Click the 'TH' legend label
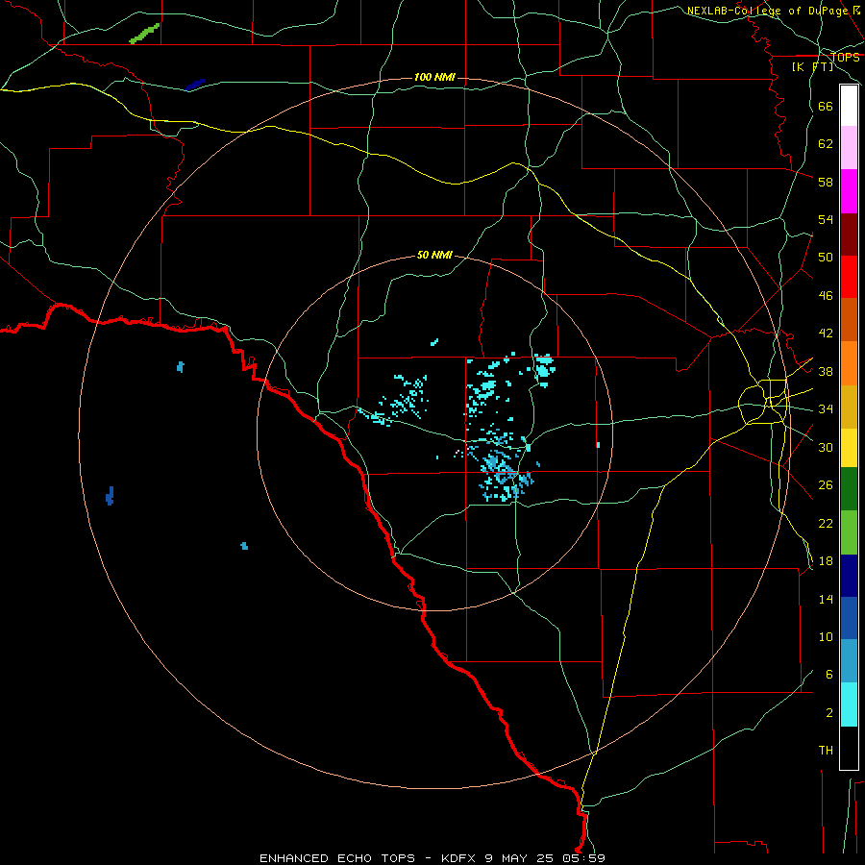865x865 pixels. 826,751
